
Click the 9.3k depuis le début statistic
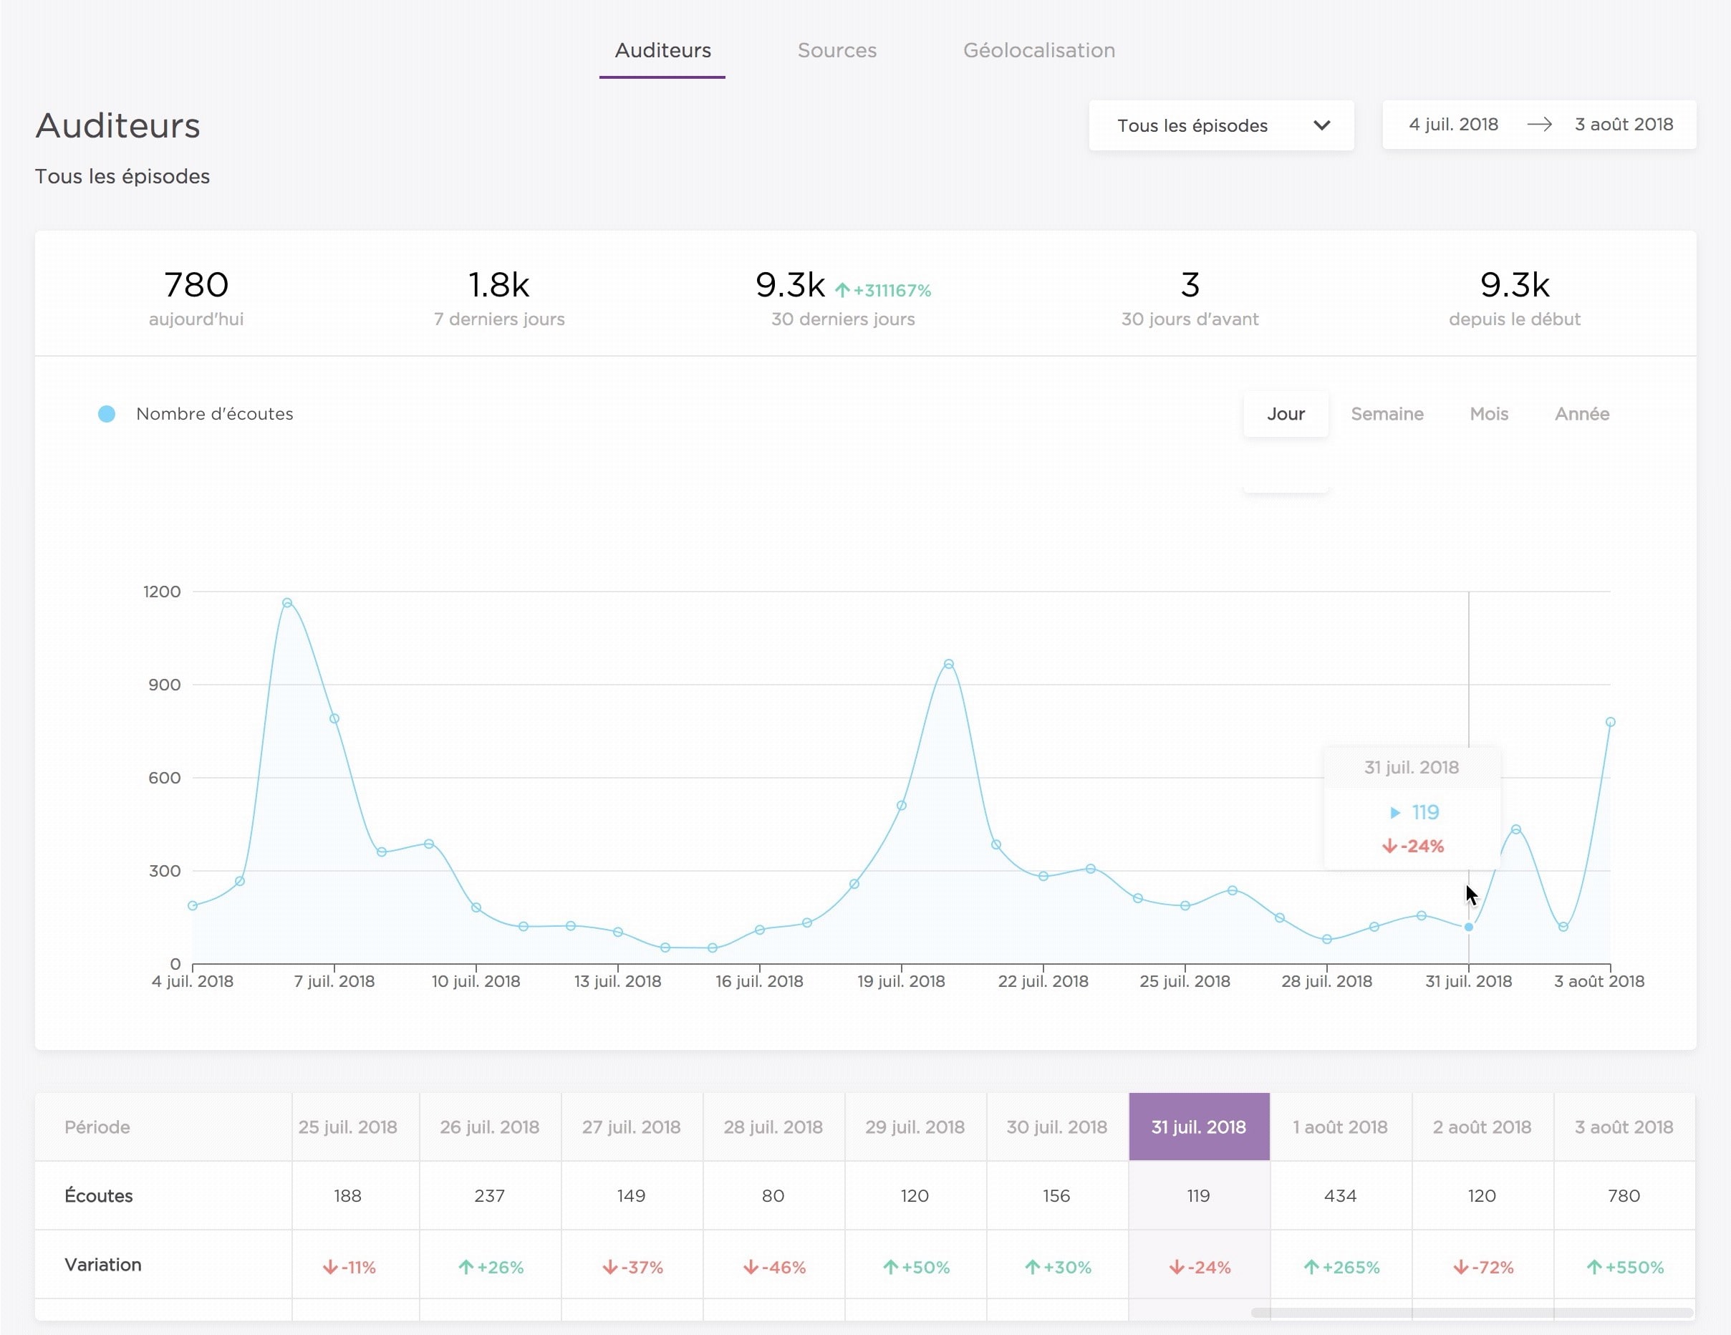(x=1515, y=297)
